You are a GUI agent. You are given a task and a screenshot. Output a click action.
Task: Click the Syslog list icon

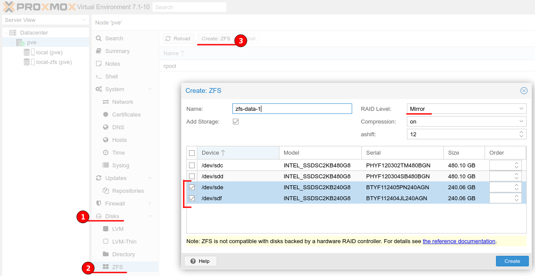point(106,166)
